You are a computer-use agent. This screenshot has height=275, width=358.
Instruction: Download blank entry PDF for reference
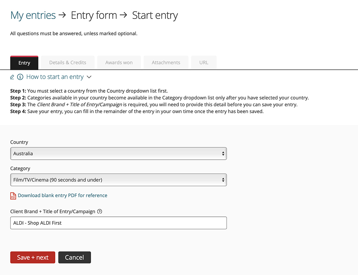63,195
